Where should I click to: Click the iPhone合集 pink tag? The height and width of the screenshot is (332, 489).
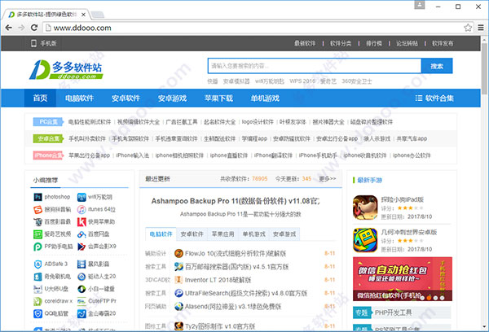pos(48,155)
